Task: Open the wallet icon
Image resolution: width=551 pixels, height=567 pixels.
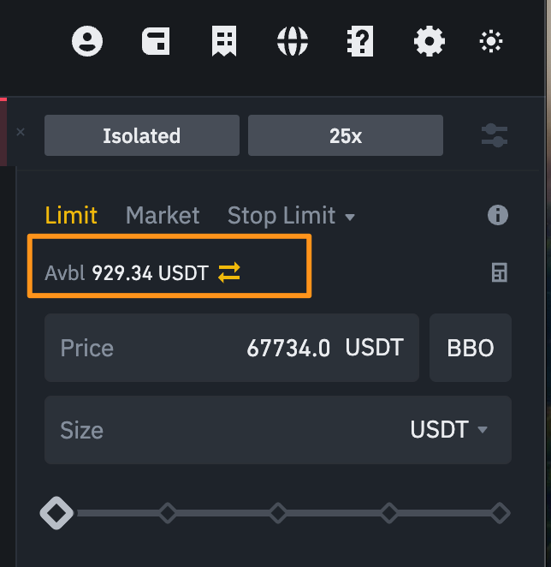Action: click(156, 41)
